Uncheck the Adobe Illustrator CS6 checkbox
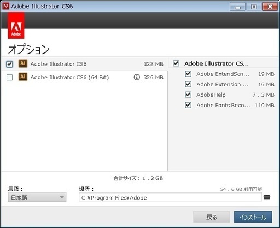The width and height of the screenshot is (280, 228). (9, 64)
